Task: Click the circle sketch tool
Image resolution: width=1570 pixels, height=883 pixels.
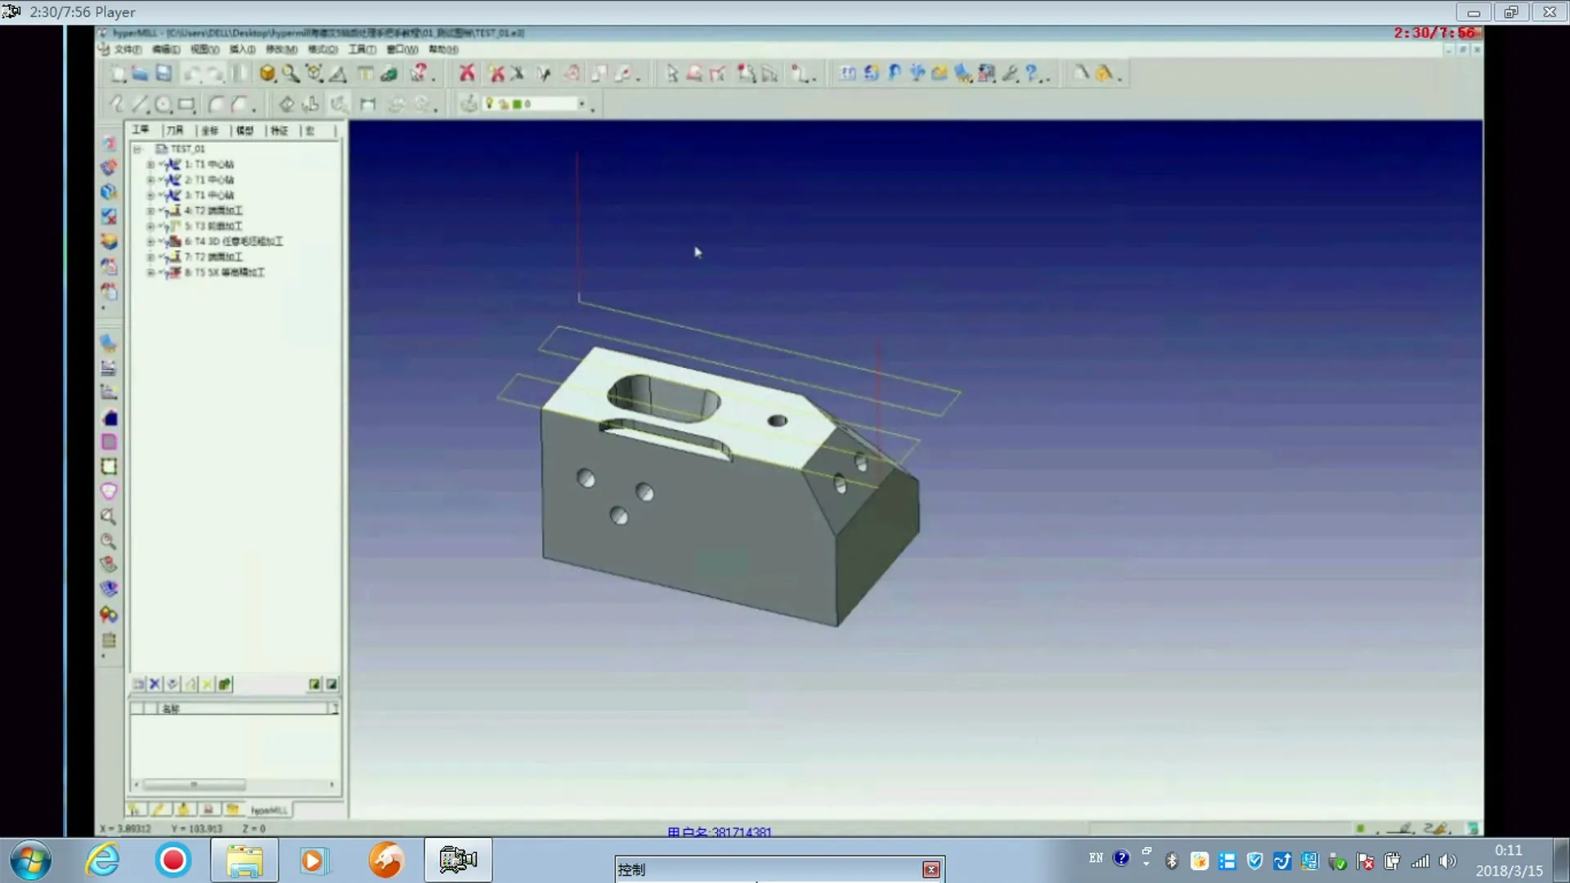Action: click(163, 105)
